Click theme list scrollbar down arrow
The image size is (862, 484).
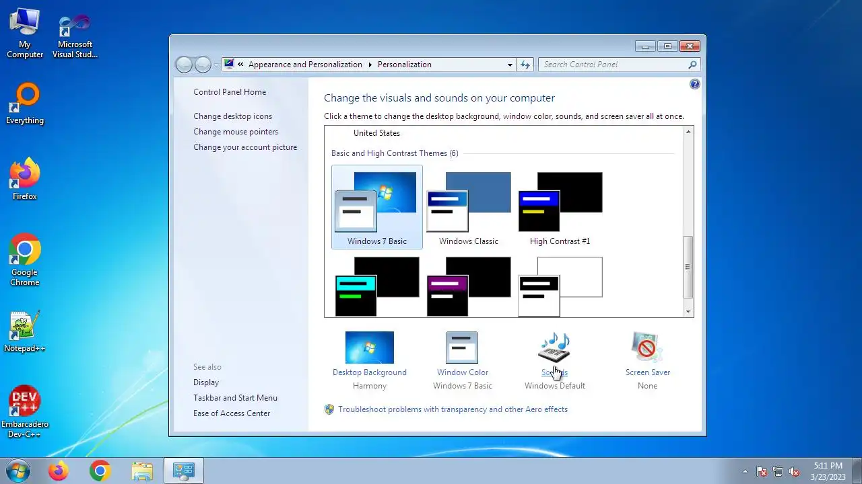(x=688, y=312)
